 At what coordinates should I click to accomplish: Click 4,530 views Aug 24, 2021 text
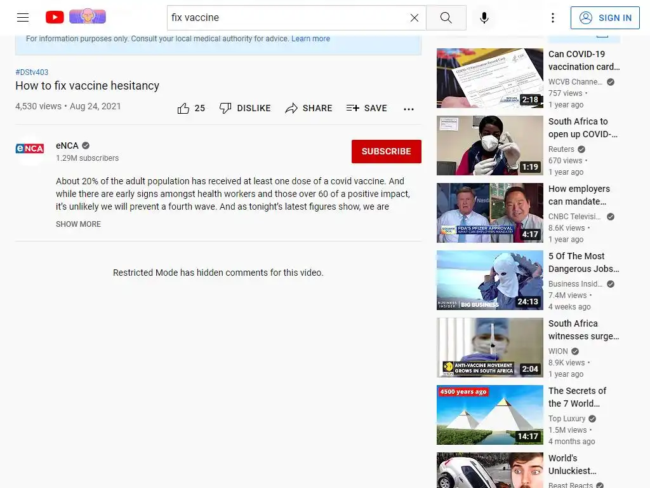click(x=68, y=106)
